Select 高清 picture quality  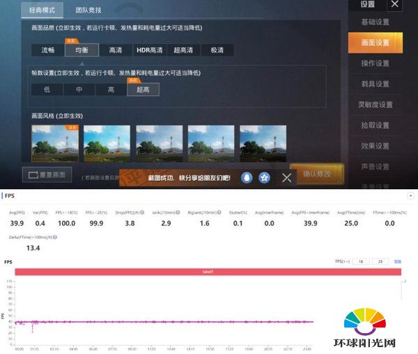pyautogui.click(x=116, y=50)
